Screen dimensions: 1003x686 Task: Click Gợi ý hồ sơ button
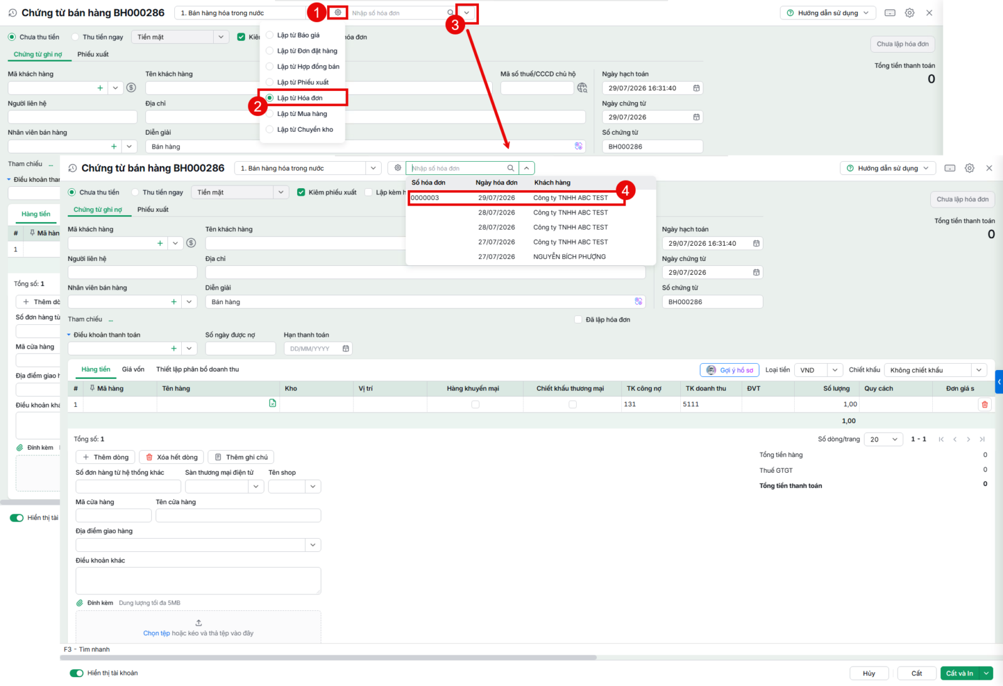coord(730,370)
